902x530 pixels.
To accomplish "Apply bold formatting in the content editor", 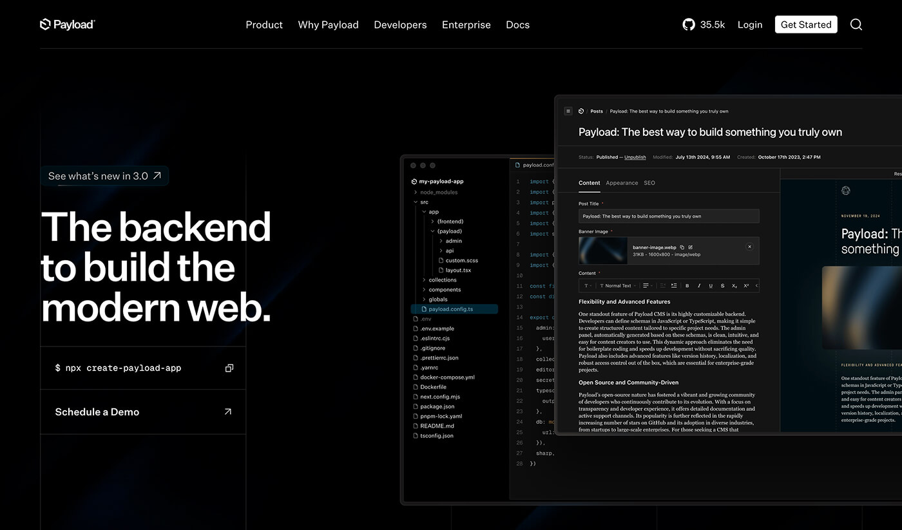I will click(x=687, y=285).
